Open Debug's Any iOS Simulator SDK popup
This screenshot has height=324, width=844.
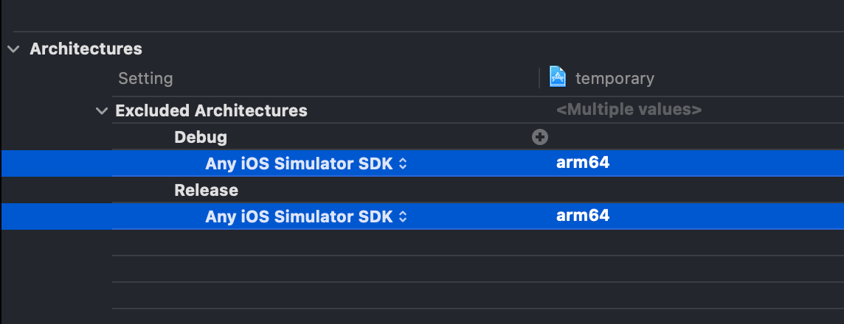(300, 163)
